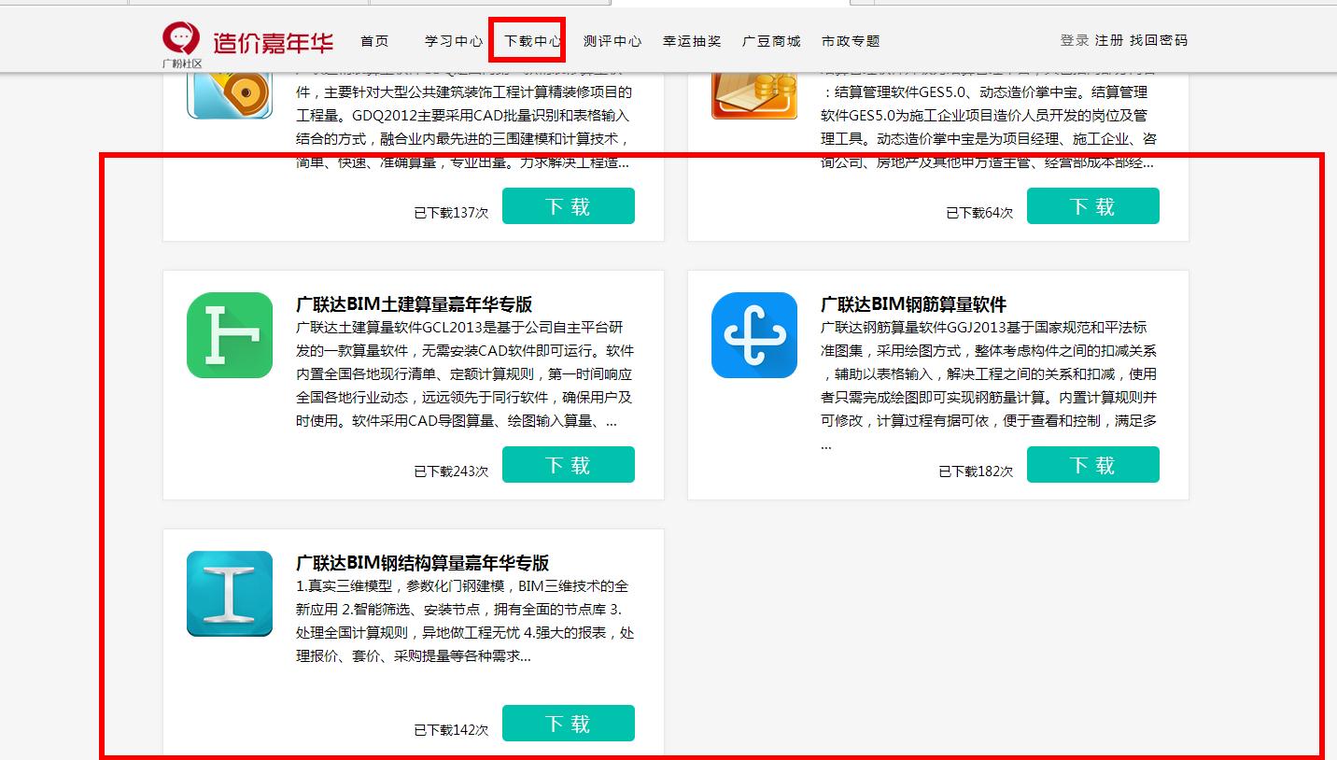The width and height of the screenshot is (1337, 760).
Task: Click the 已下载64次 download count
Action: pos(979,213)
